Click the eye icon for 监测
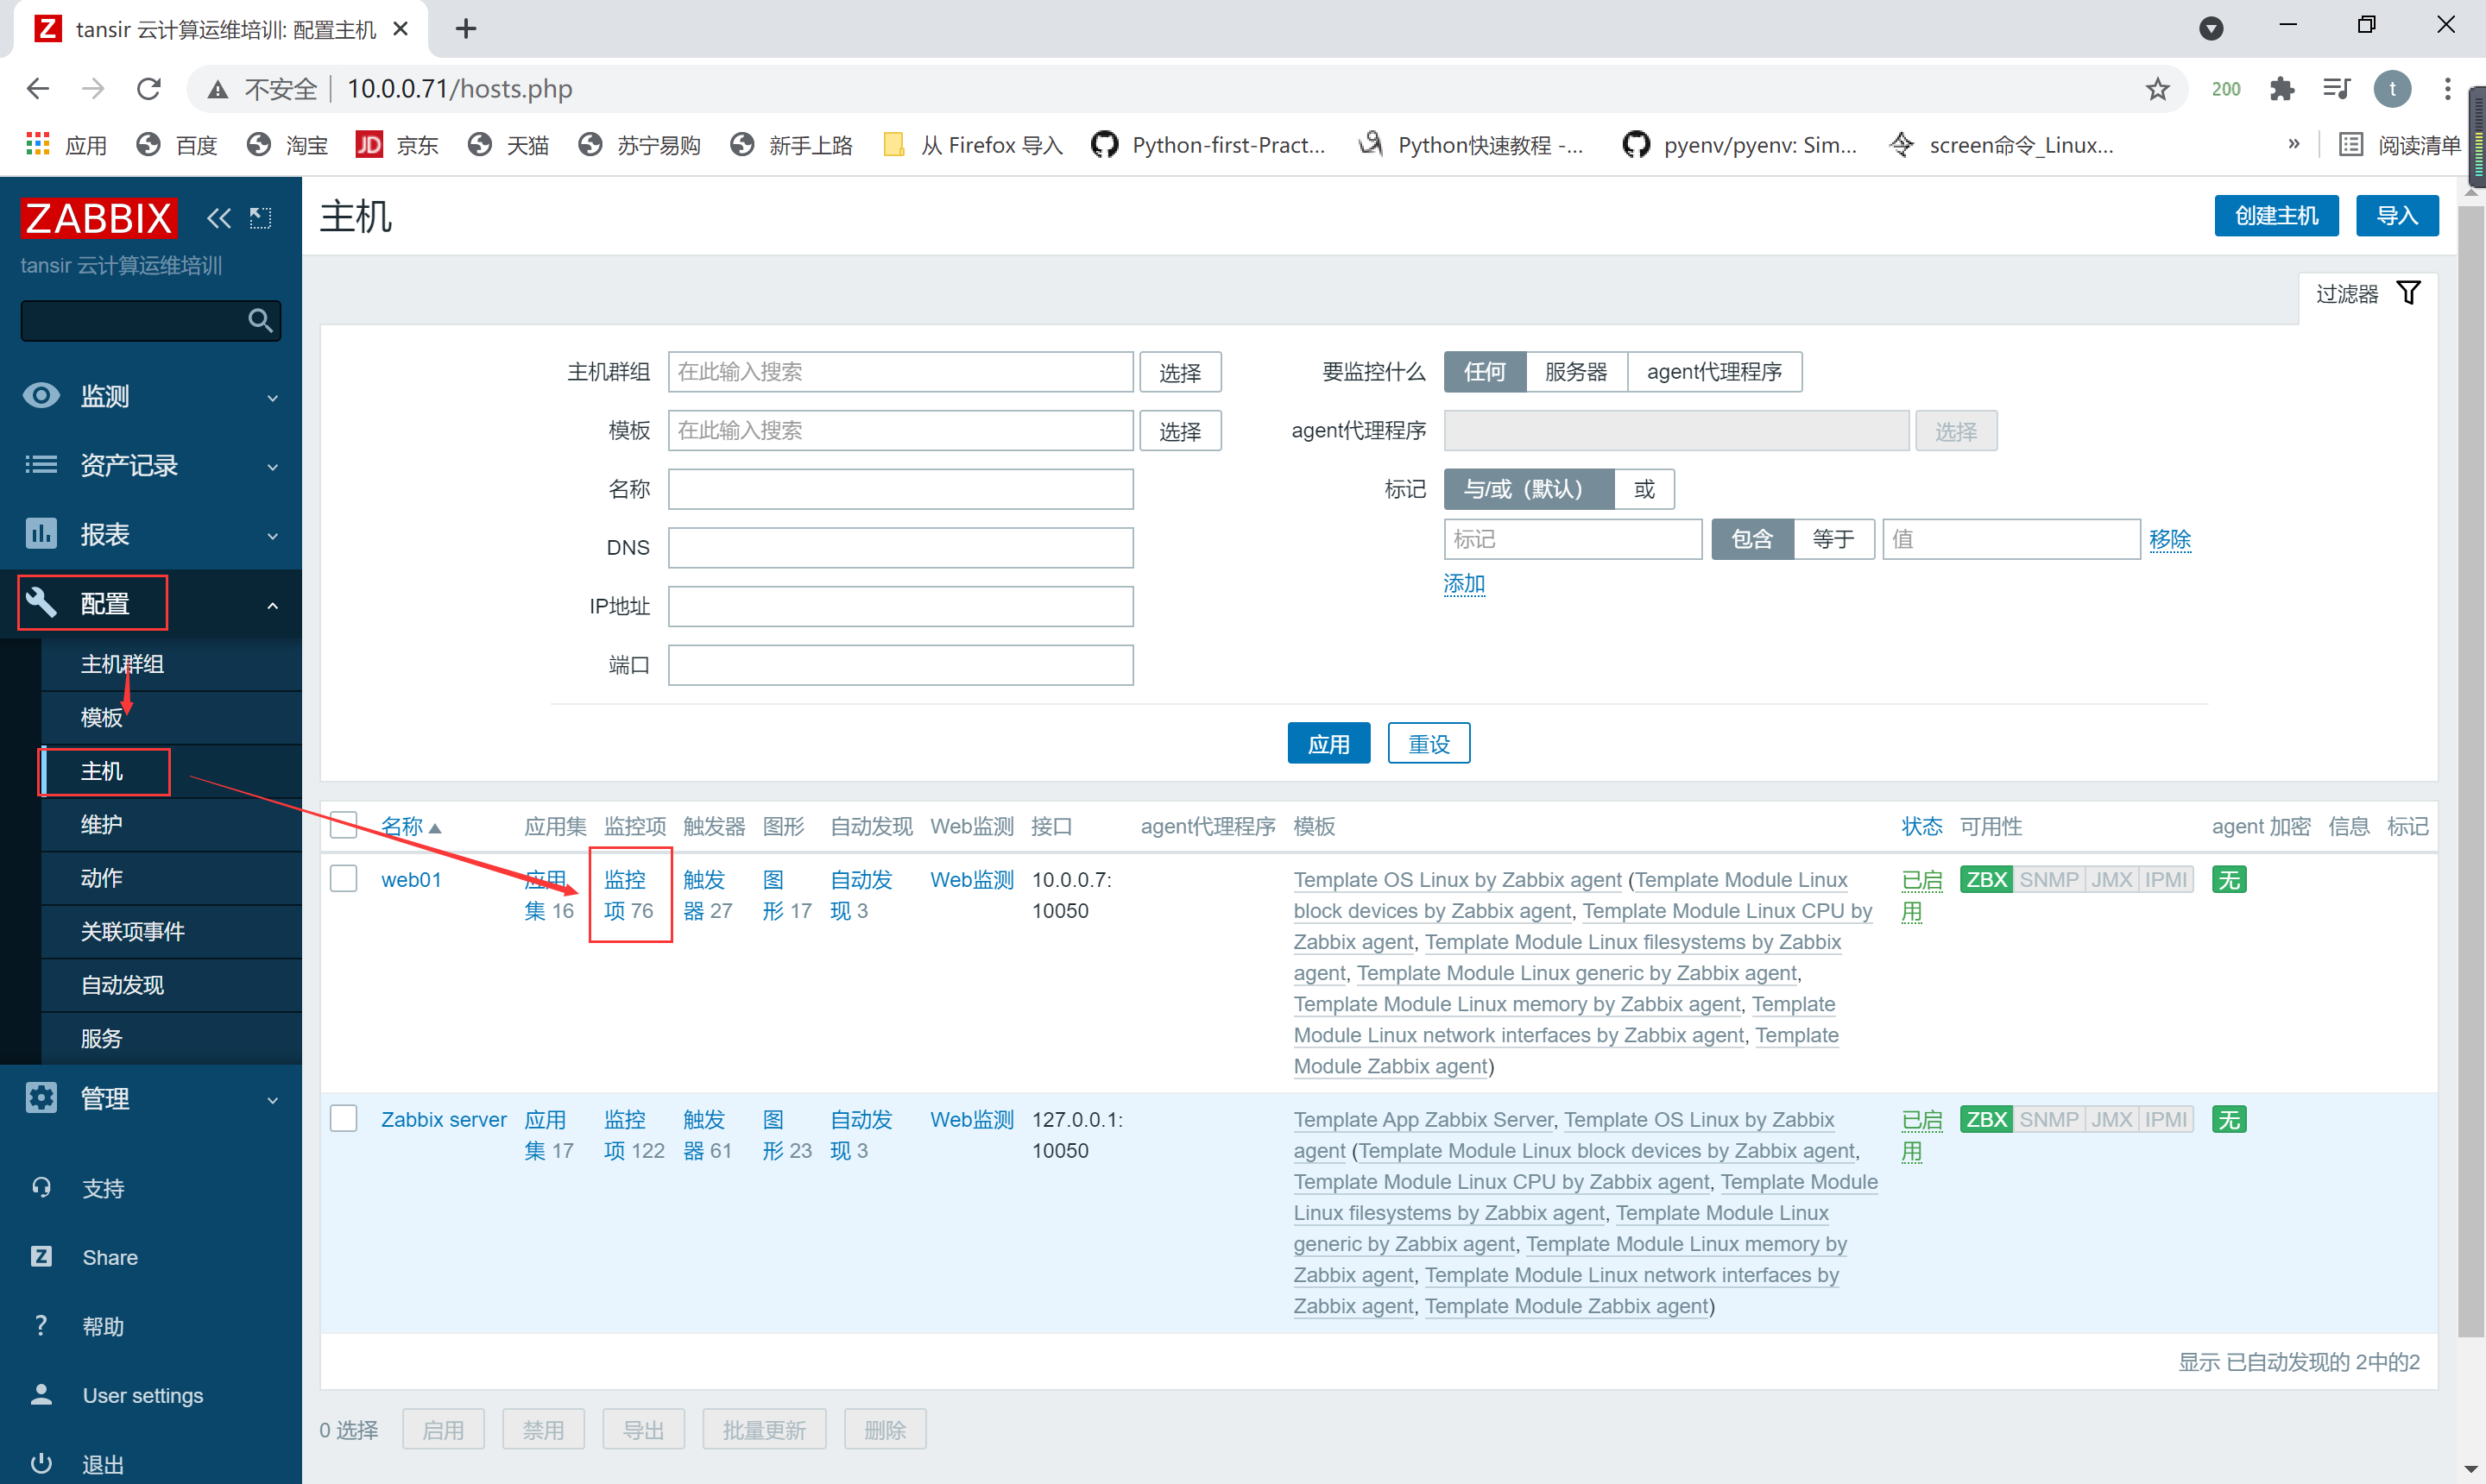 (41, 395)
